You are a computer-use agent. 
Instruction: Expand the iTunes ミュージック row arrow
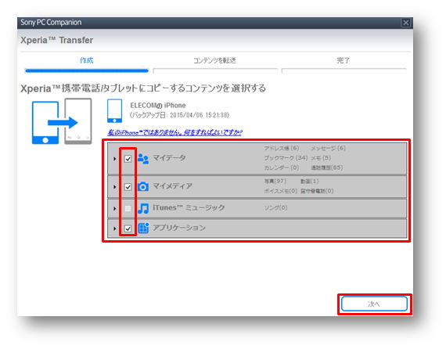114,208
